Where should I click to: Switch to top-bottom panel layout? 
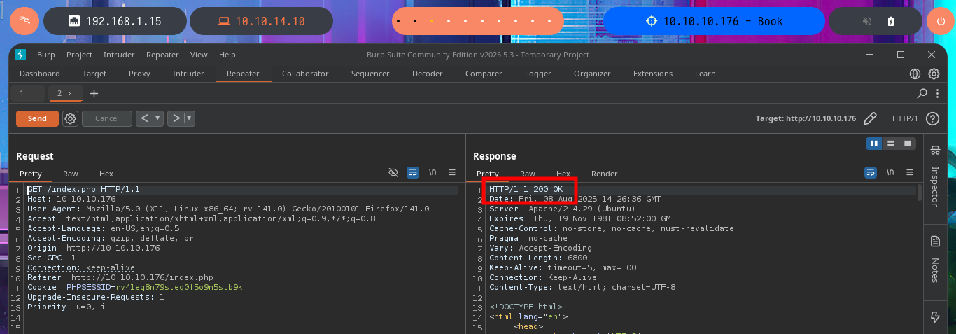click(x=890, y=143)
